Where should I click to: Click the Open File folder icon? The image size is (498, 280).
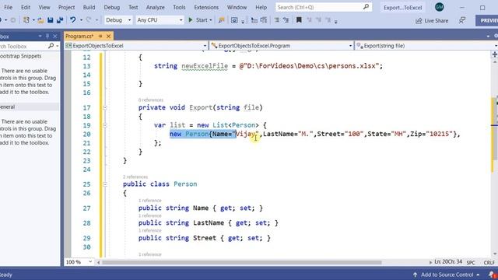click(40, 20)
